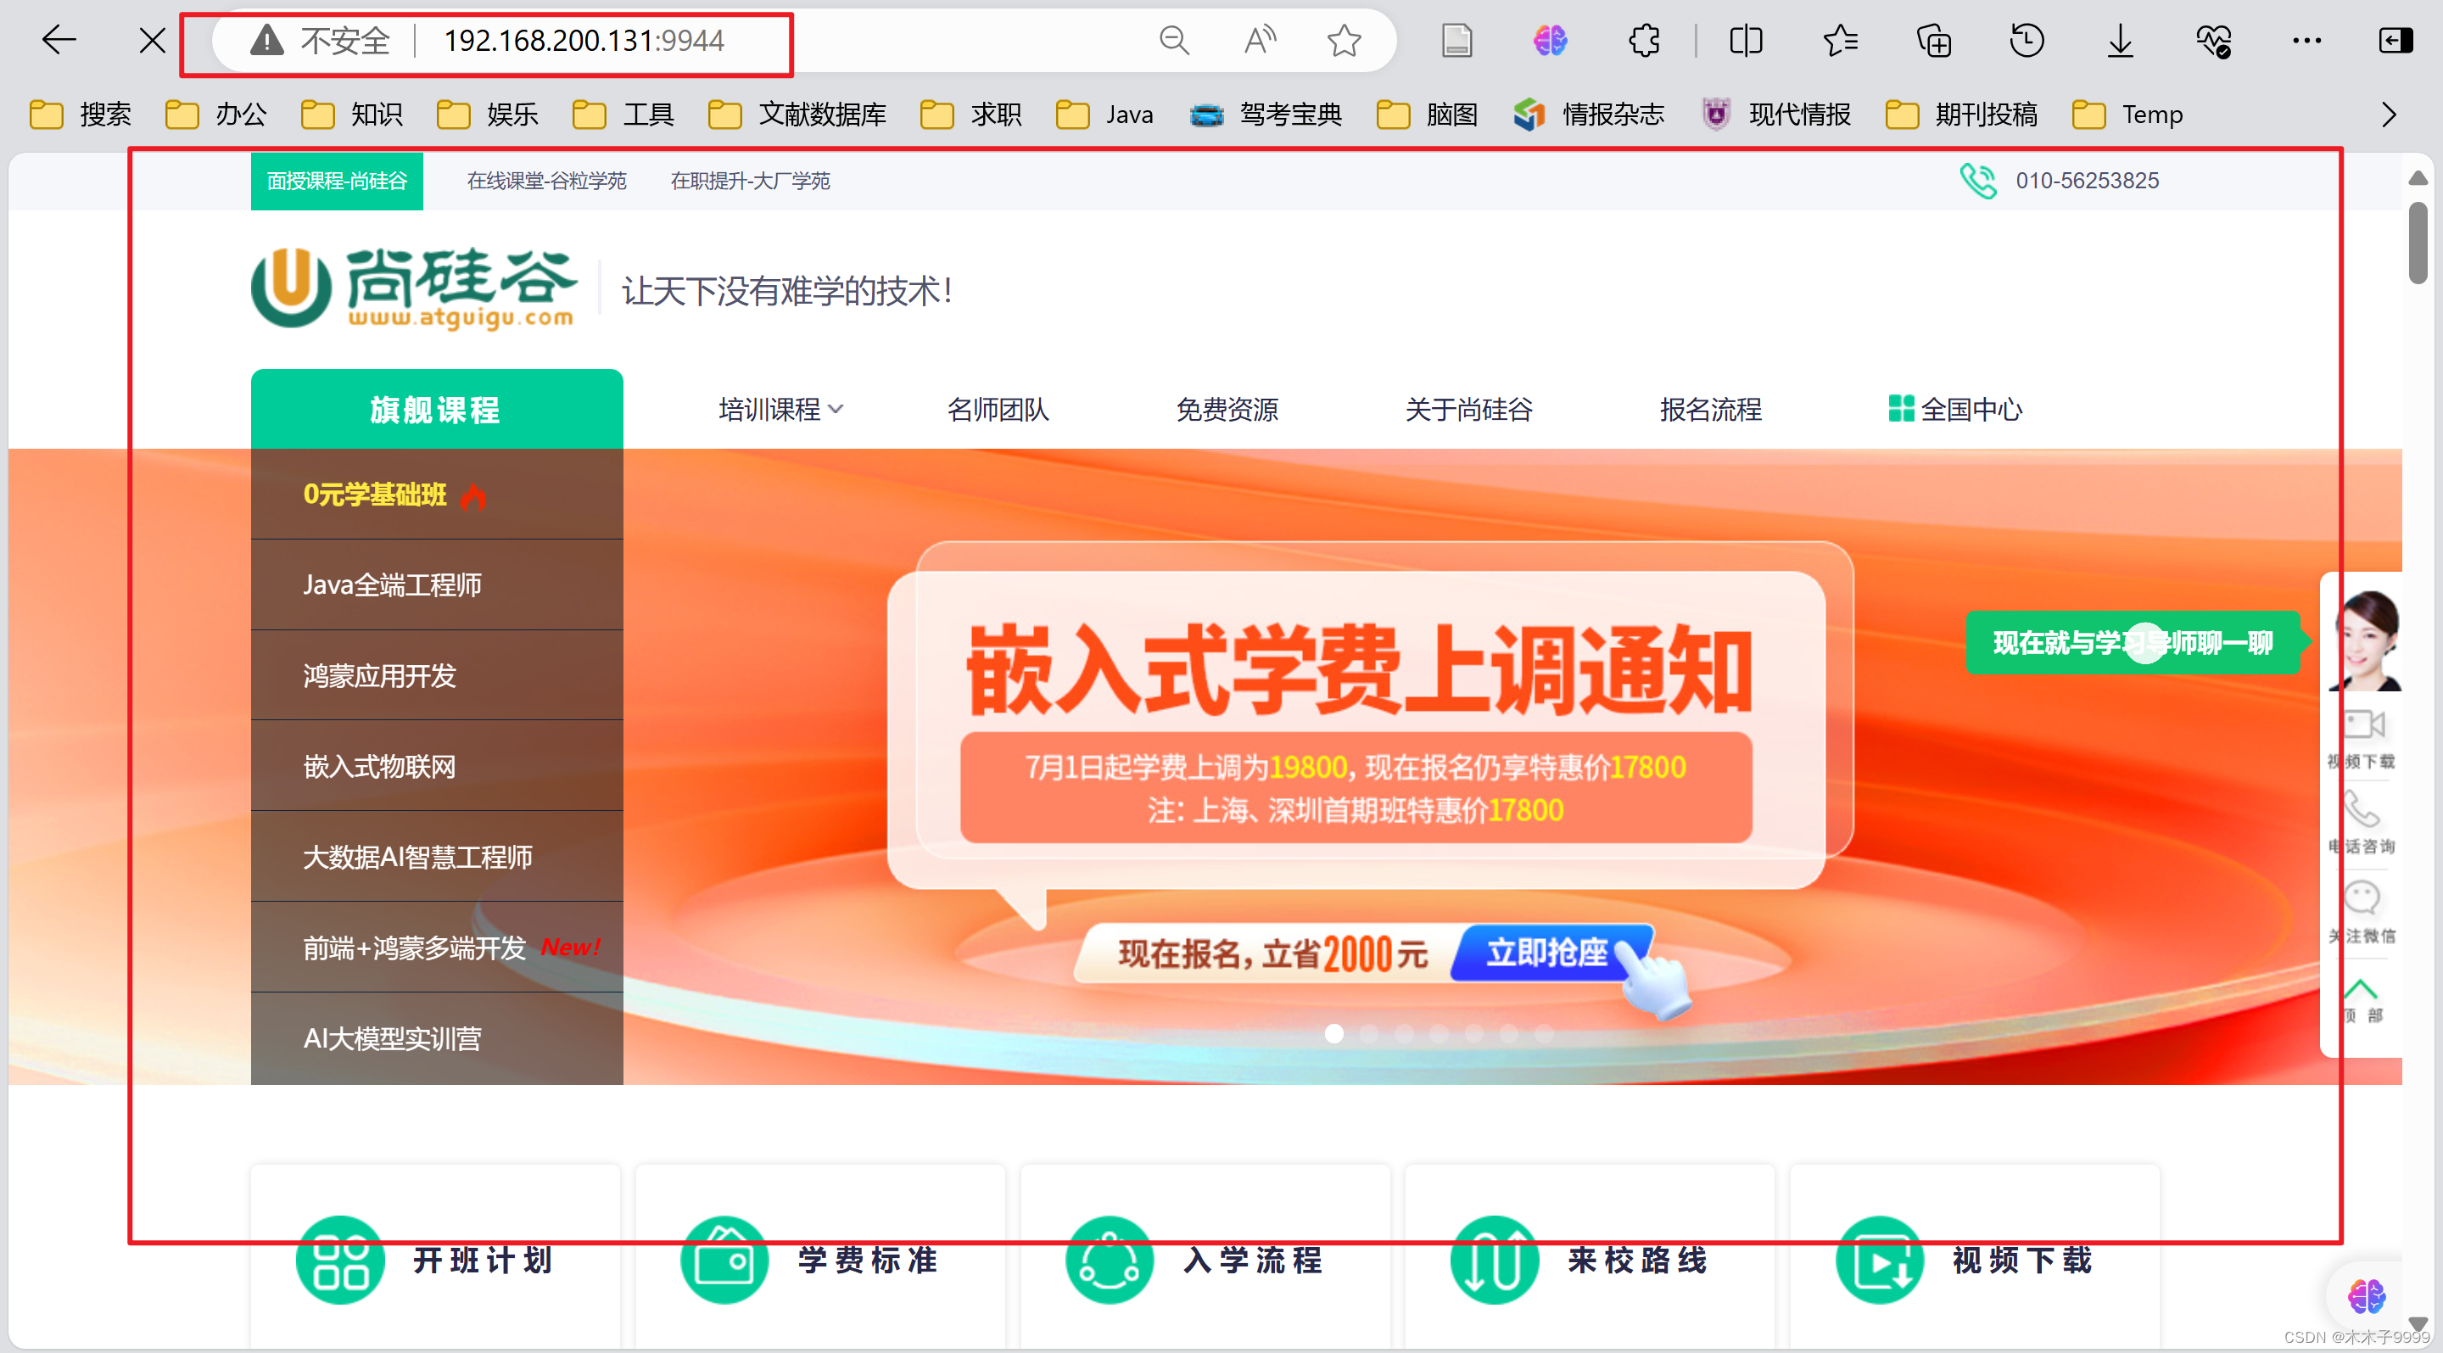Click the 尚硅谷 logo
Image resolution: width=2443 pixels, height=1353 pixels.
pyautogui.click(x=413, y=289)
